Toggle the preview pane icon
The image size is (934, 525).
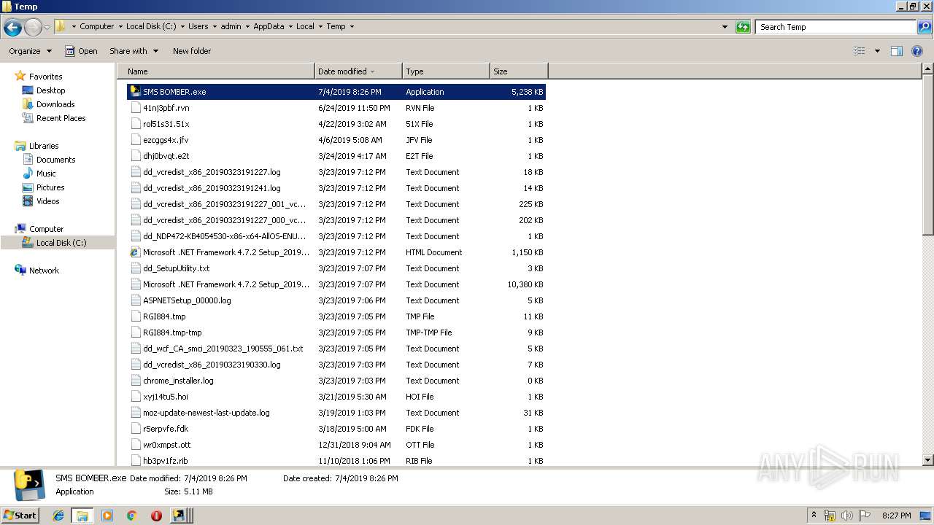click(x=897, y=51)
